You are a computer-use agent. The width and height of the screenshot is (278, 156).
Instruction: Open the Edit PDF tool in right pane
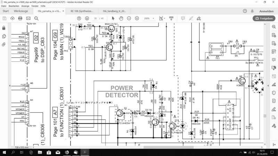(x=274, y=51)
